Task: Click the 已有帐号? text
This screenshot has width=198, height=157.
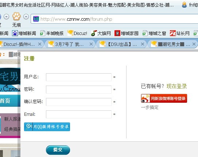Action: point(152,86)
